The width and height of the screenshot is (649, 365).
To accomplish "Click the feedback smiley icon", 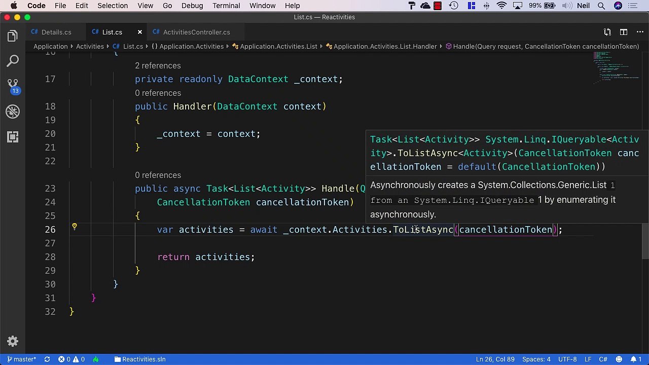I will click(619, 359).
